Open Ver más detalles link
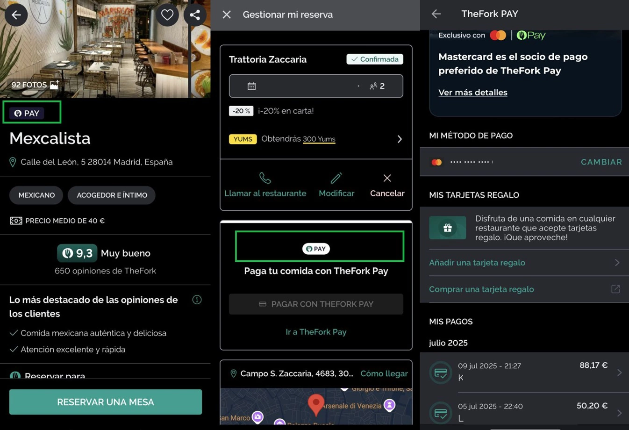Screen dimensions: 629x430 473,93
